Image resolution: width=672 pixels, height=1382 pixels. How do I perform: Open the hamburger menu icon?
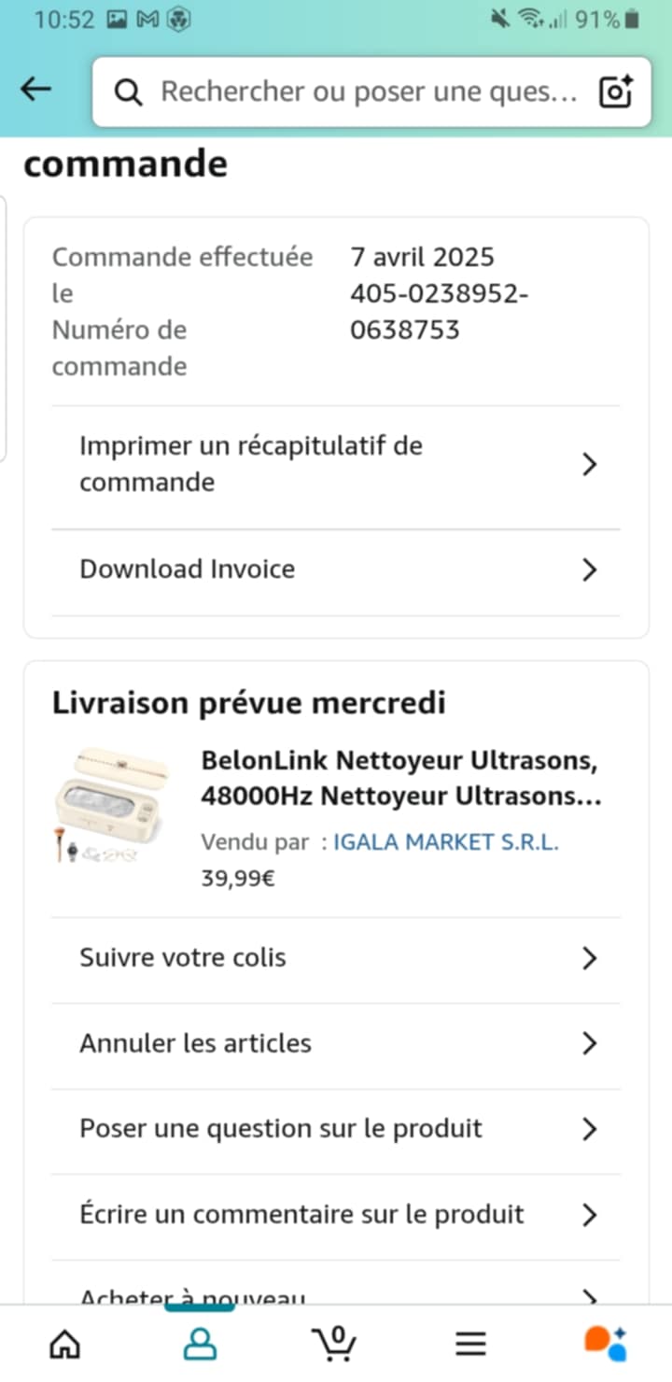click(470, 1344)
